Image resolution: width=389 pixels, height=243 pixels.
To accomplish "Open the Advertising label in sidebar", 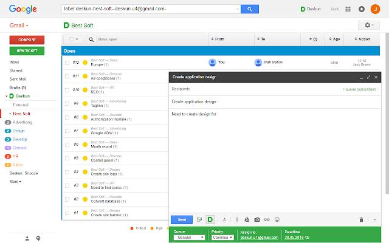I will [22, 122].
